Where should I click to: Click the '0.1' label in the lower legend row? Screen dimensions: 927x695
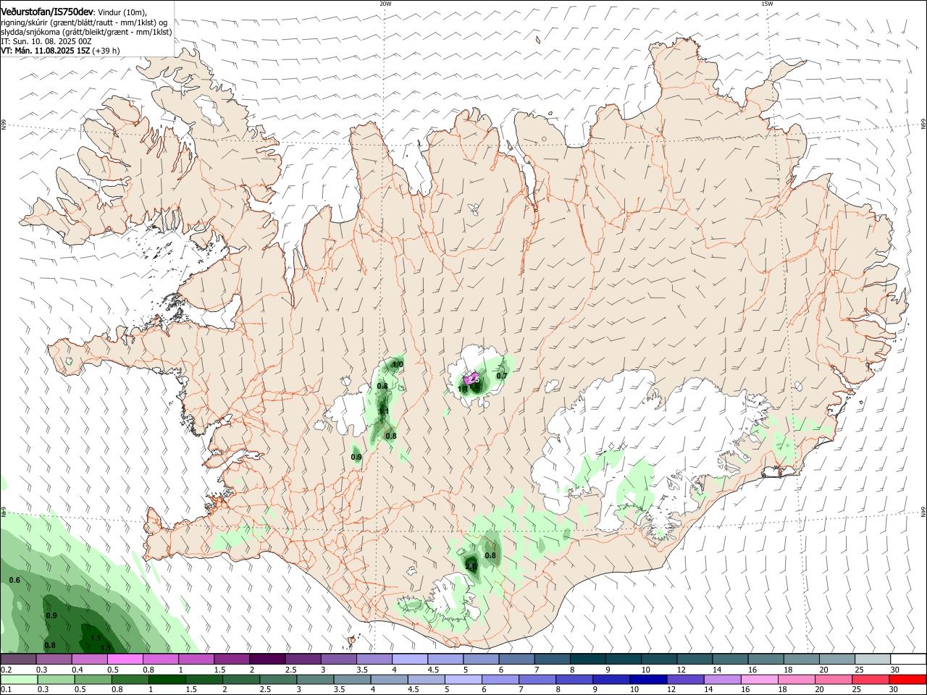pos(7,689)
